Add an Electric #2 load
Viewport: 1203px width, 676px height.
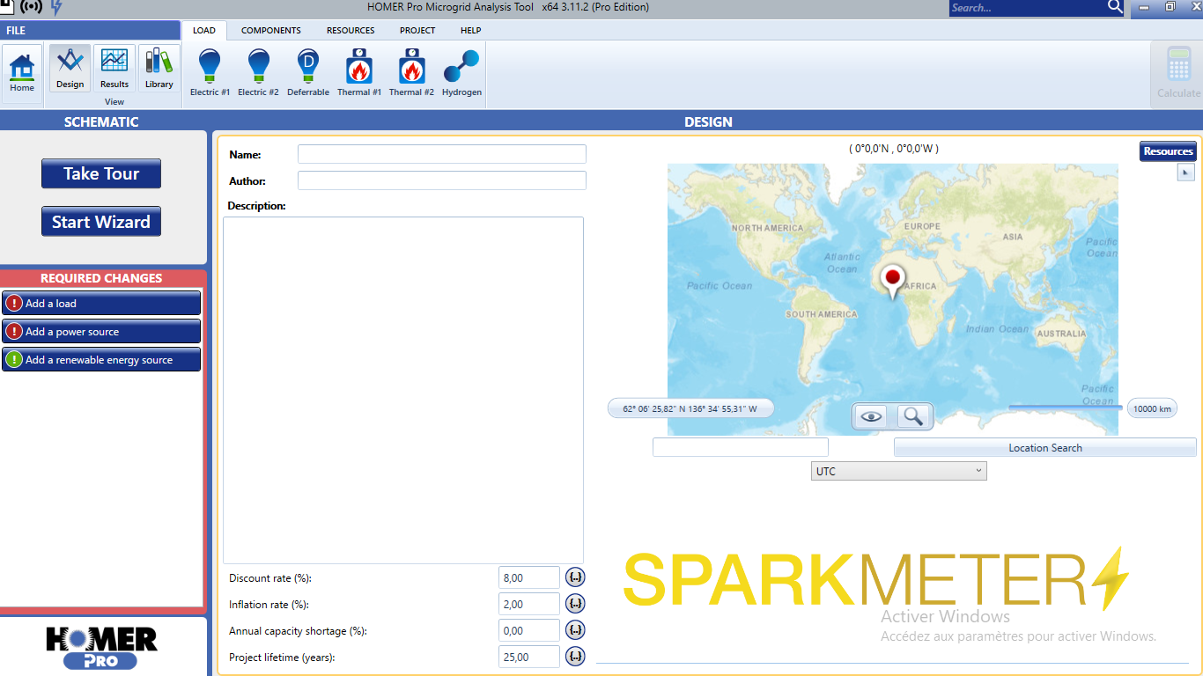click(258, 73)
